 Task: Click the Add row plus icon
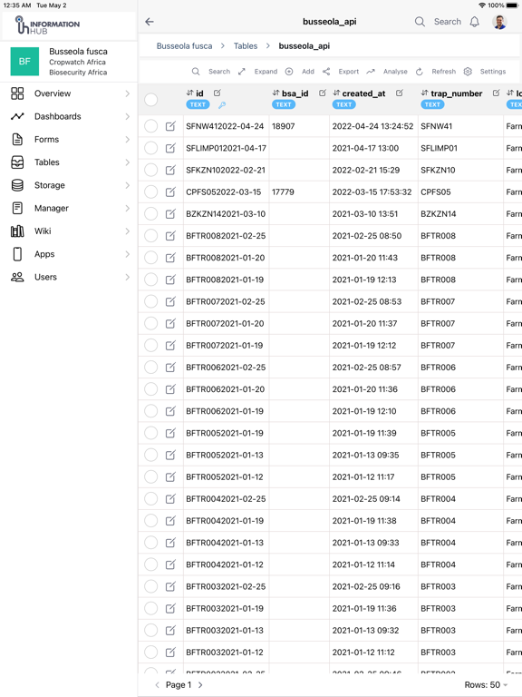289,72
